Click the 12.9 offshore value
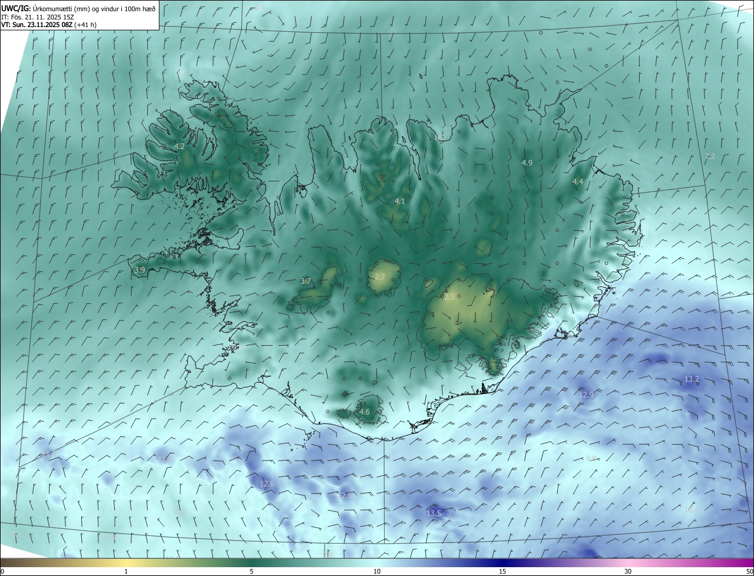 coord(586,395)
